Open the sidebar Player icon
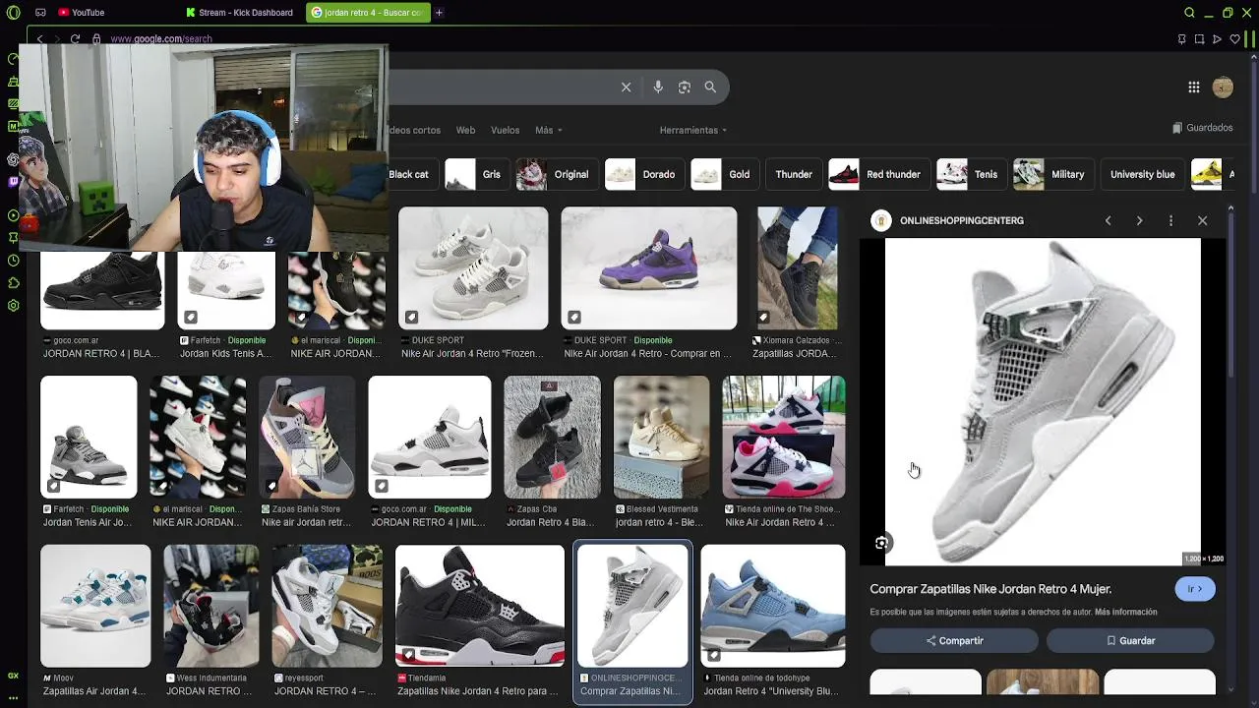This screenshot has width=1259, height=708. coord(13,215)
